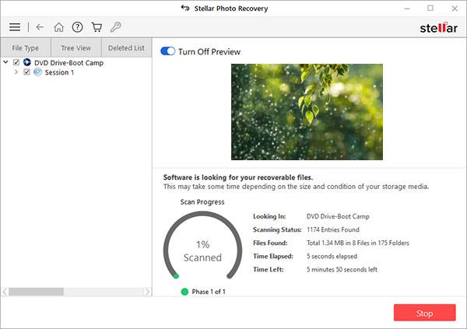Open the Deleted List tab

pyautogui.click(x=126, y=47)
